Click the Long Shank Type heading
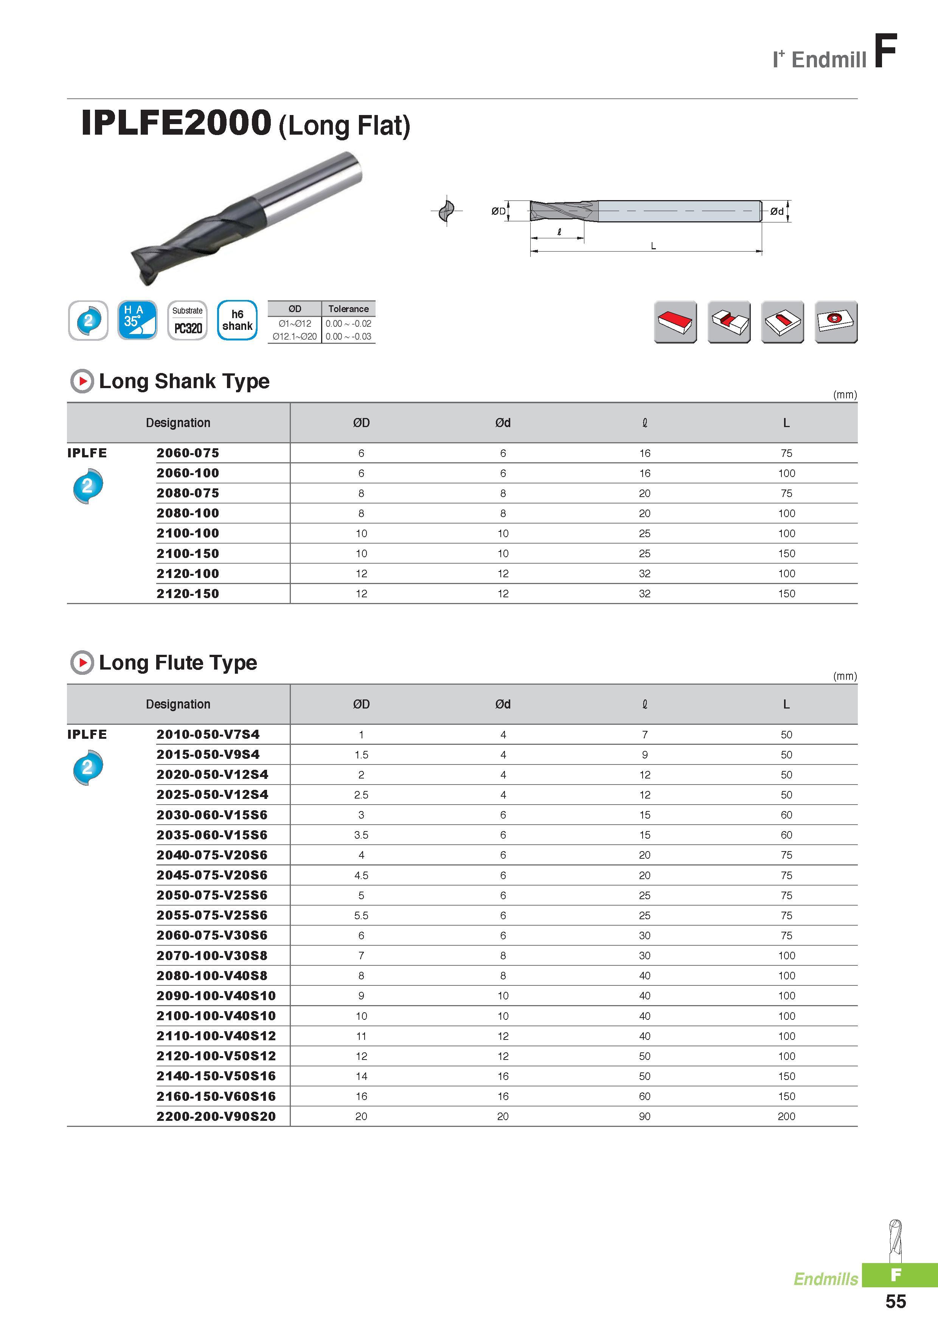 tap(184, 381)
